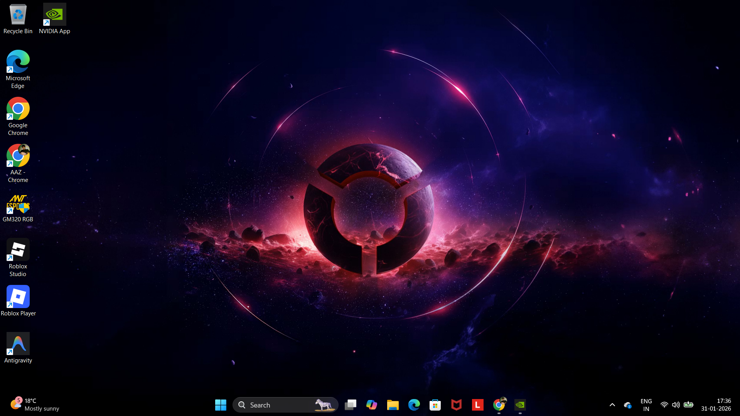Open Microsoft Store from the taskbar
The width and height of the screenshot is (740, 416).
(435, 405)
